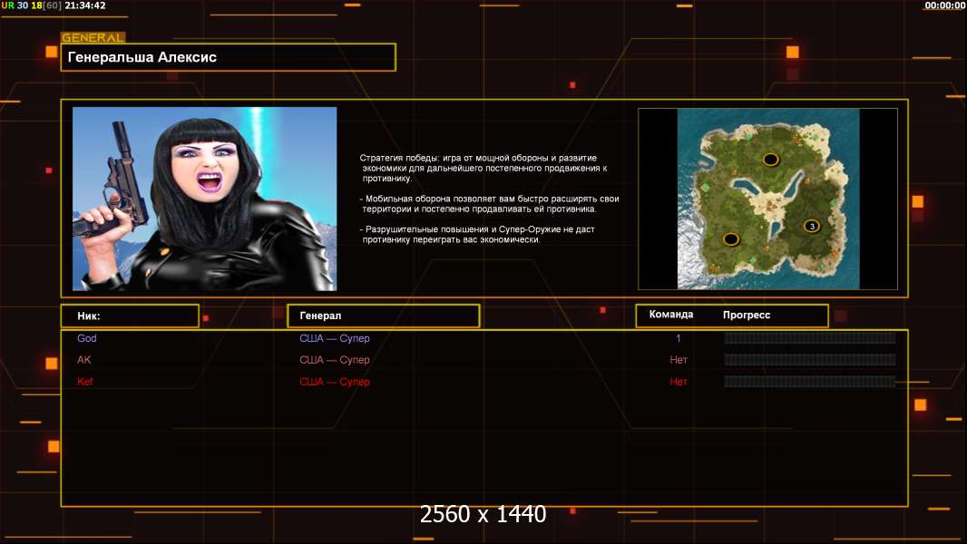
Task: Click the strategy description text
Action: (489, 199)
